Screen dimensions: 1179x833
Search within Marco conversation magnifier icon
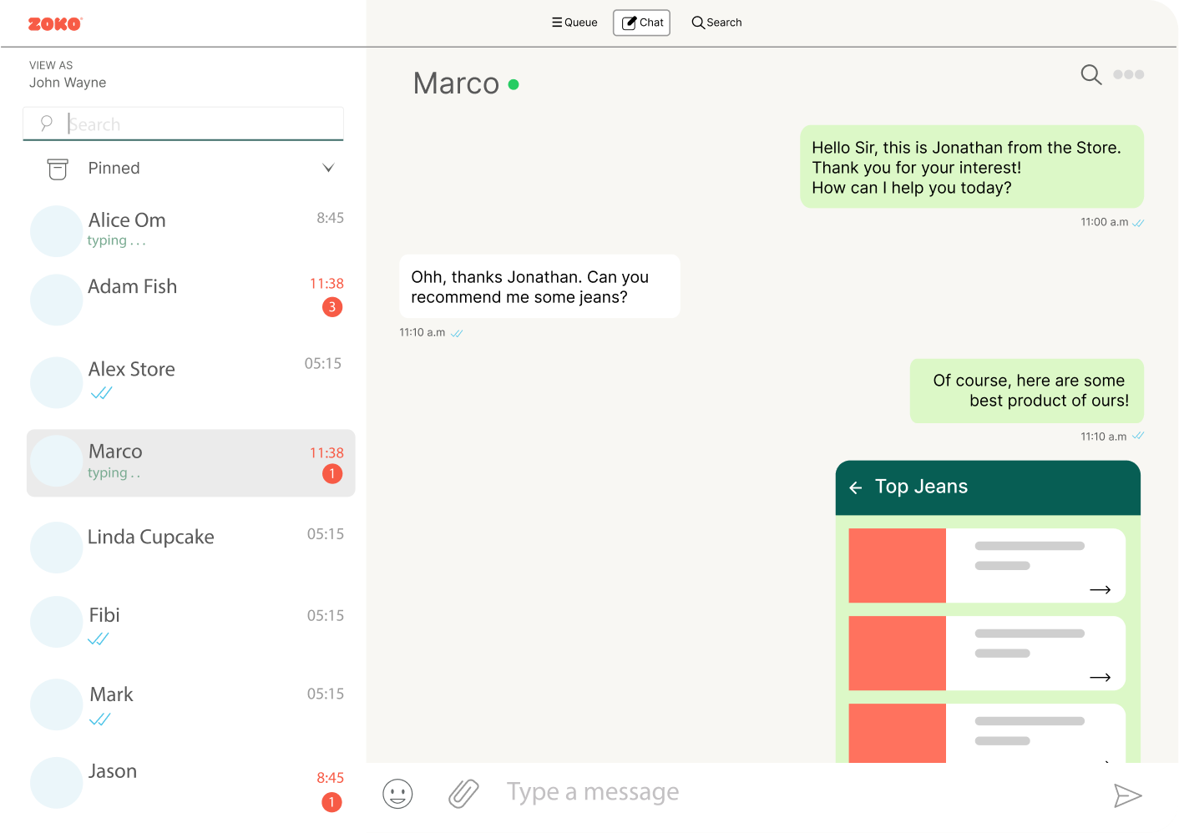[x=1090, y=75]
